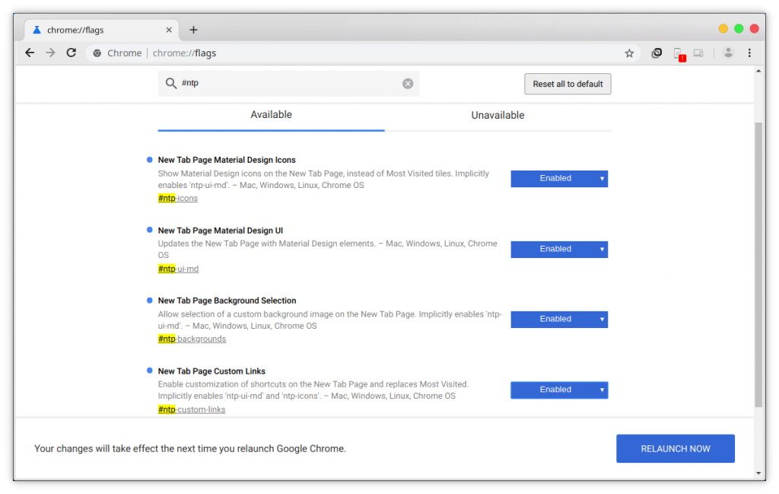The width and height of the screenshot is (779, 494).
Task: Select the Available tab
Action: (x=271, y=115)
